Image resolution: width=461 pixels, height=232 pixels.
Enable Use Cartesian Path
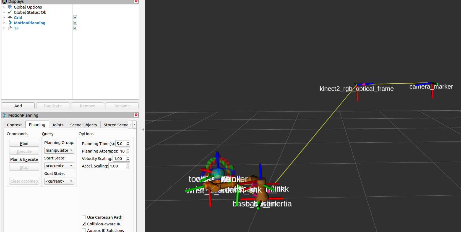pyautogui.click(x=84, y=217)
